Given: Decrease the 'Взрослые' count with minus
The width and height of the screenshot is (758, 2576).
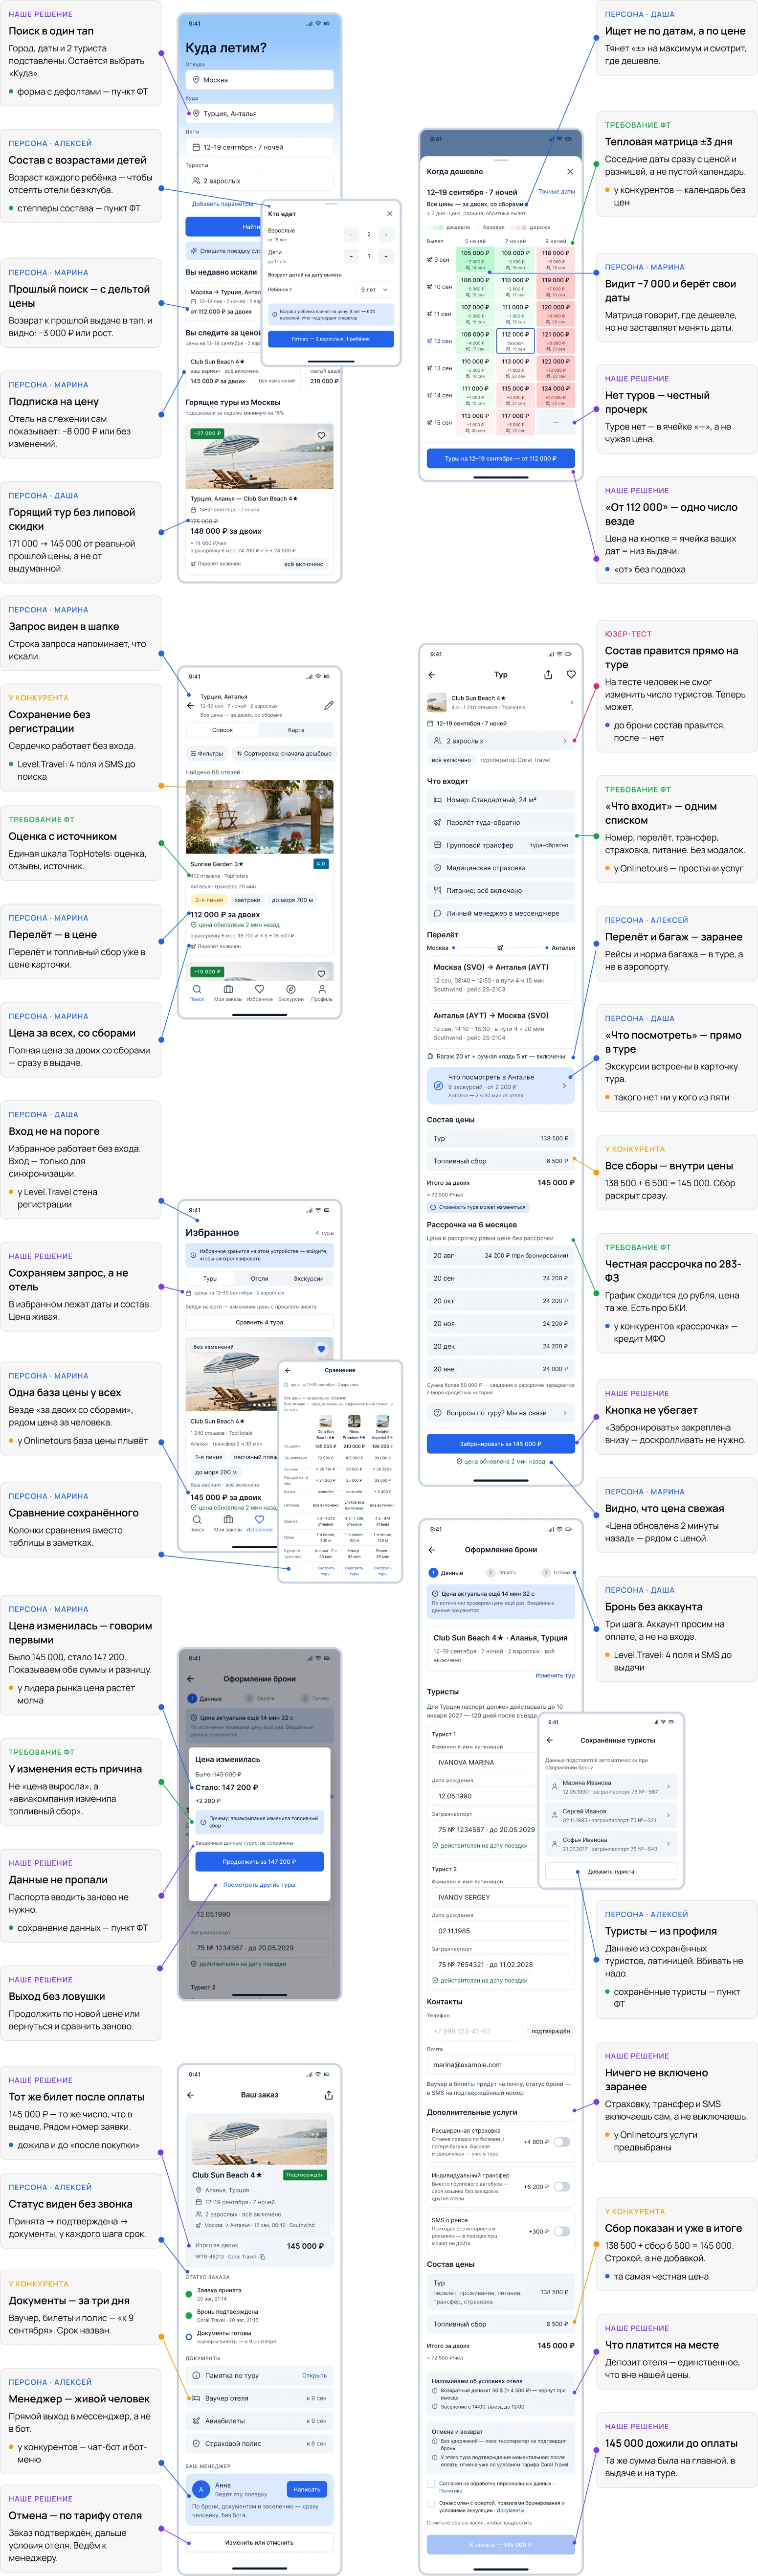Looking at the screenshot, I should pyautogui.click(x=351, y=234).
